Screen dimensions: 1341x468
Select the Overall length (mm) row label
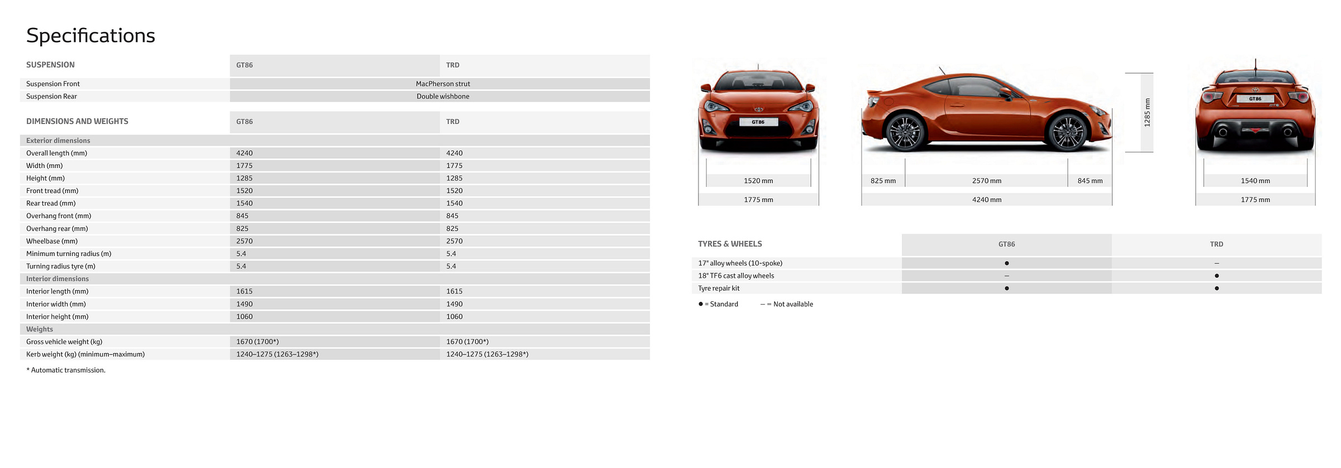tap(56, 153)
